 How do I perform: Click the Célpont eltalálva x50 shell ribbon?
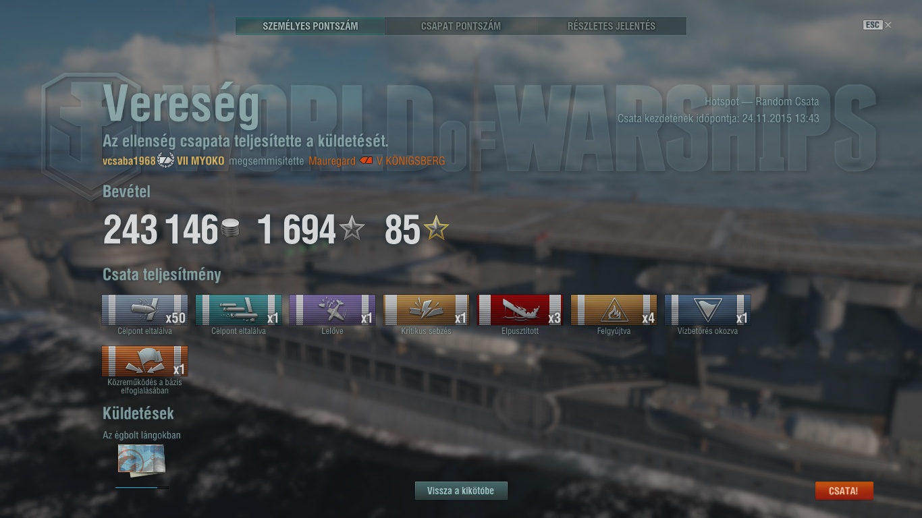point(144,310)
